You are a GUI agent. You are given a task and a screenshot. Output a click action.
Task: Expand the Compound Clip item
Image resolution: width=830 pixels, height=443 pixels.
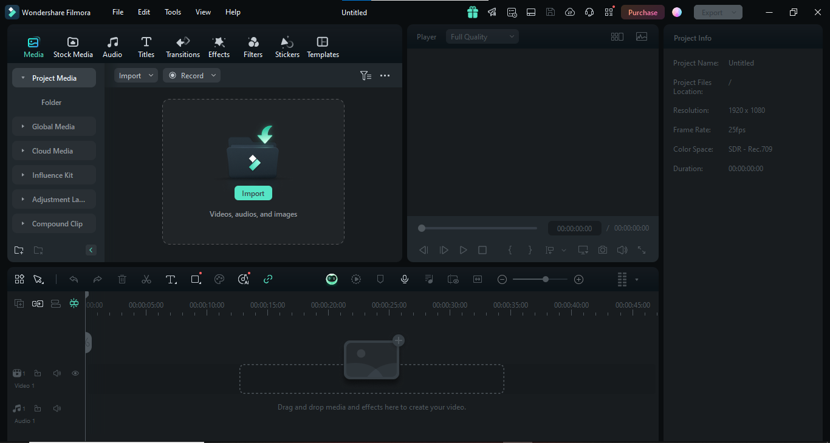pos(54,223)
